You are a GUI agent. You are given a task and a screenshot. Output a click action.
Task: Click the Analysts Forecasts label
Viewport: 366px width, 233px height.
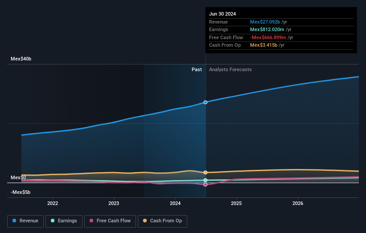[x=230, y=70]
